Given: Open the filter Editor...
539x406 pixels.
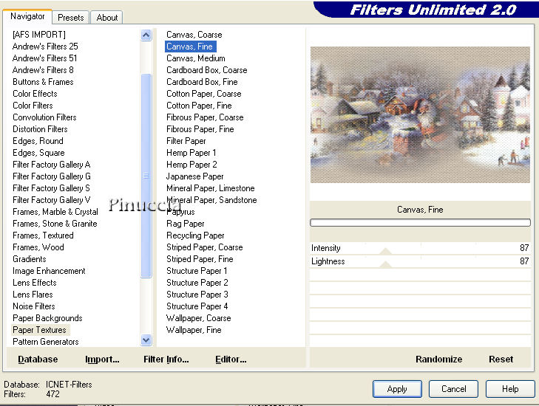Looking at the screenshot, I should [x=231, y=359].
